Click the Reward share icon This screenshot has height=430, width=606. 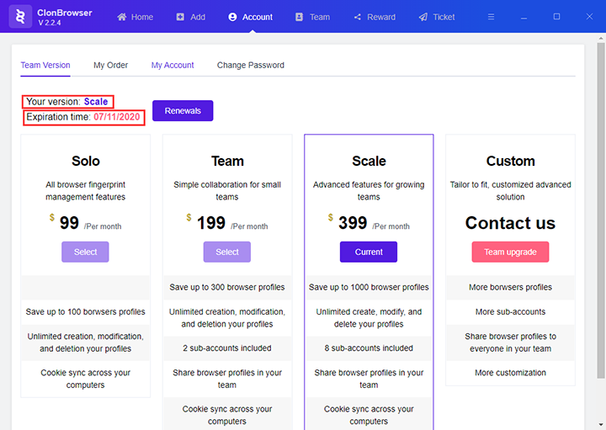click(358, 17)
